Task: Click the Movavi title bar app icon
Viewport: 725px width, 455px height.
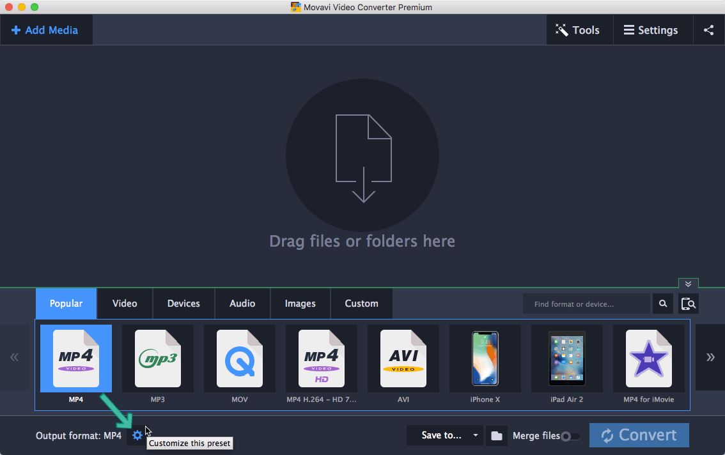Action: pos(296,7)
